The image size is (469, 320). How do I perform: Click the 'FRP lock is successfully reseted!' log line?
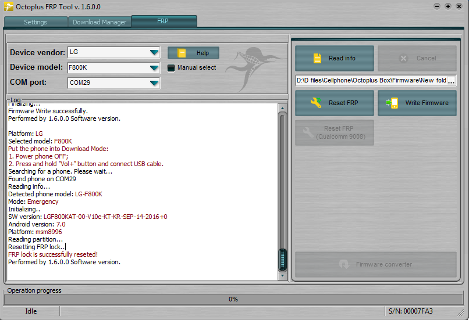(x=53, y=254)
